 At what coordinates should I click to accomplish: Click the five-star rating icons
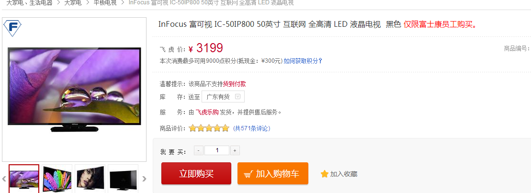209,128
